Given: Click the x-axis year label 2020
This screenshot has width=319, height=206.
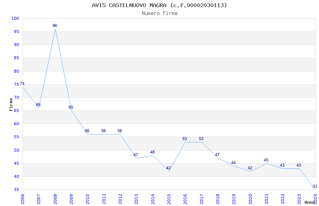Looking at the screenshot, I should (x=250, y=199).
